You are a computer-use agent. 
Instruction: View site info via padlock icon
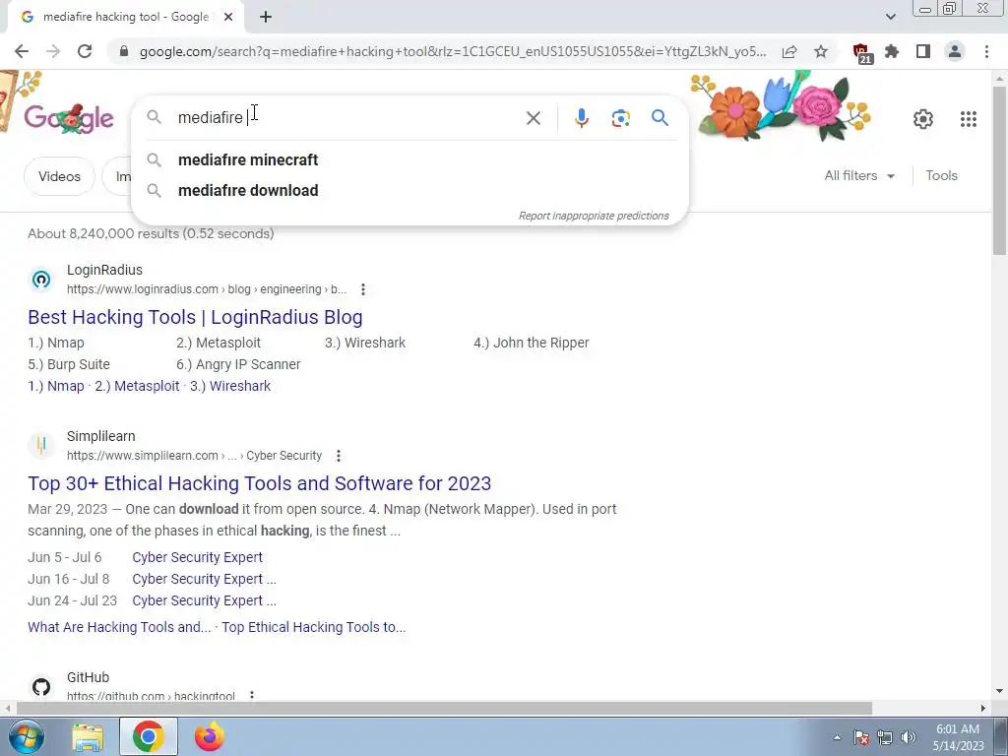click(125, 51)
